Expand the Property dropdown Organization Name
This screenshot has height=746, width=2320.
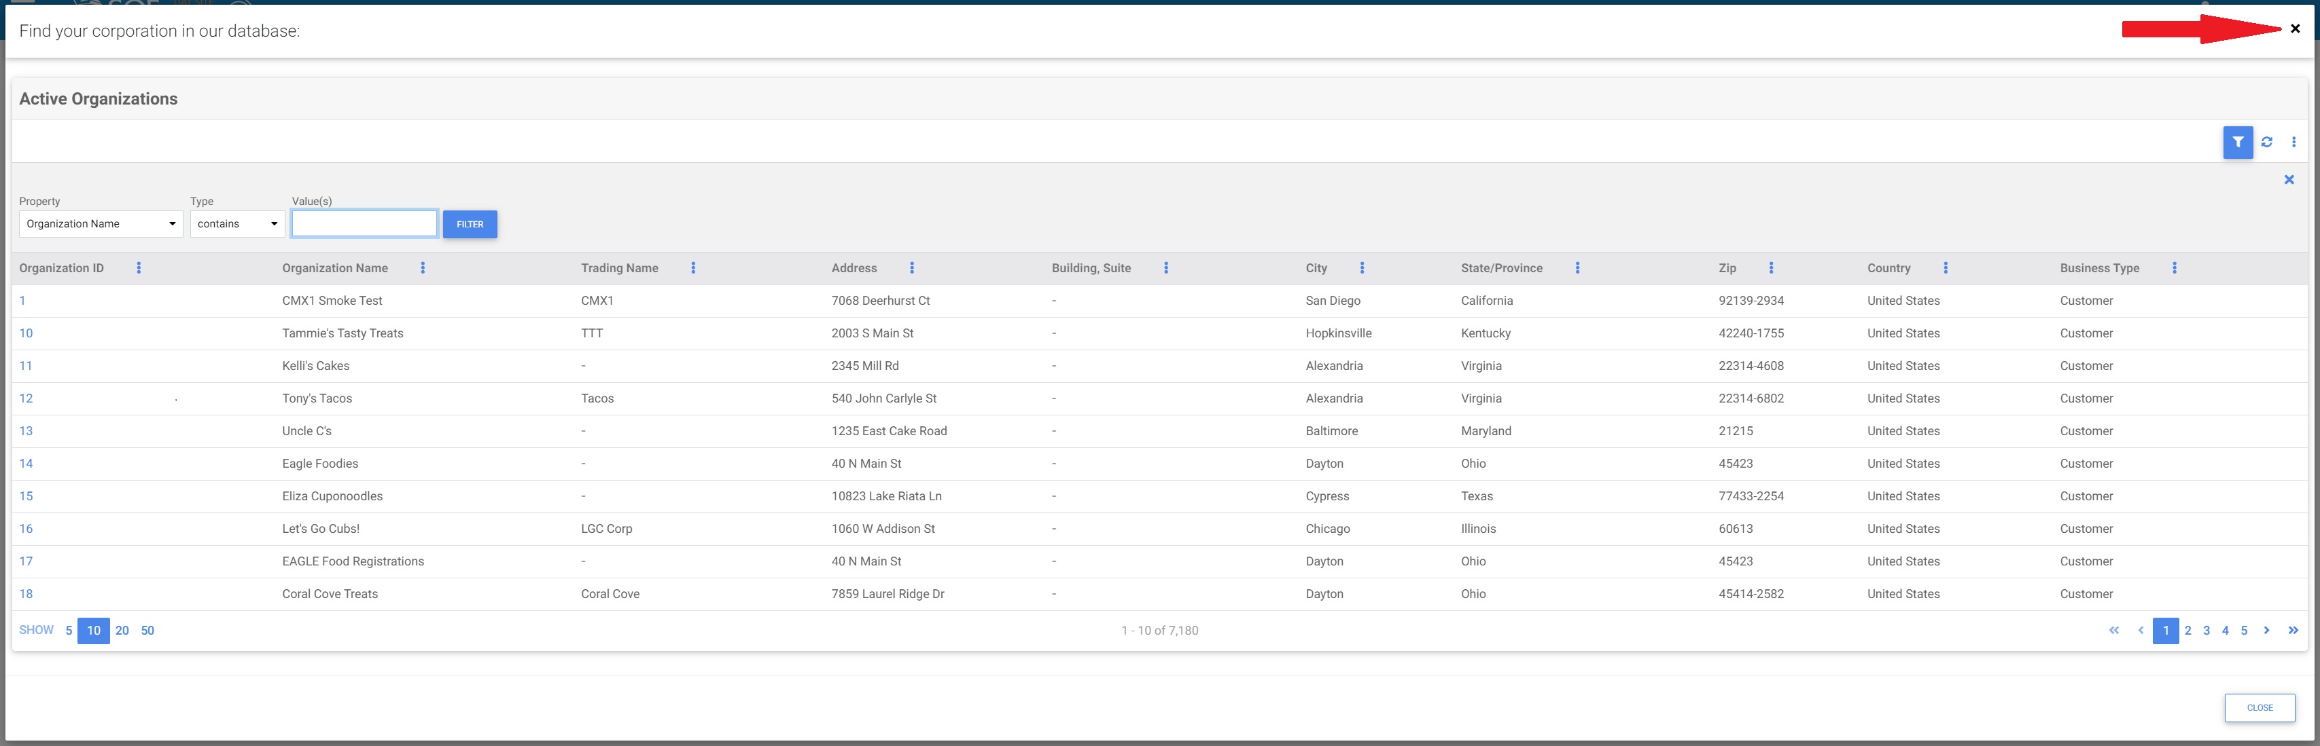[x=101, y=224]
